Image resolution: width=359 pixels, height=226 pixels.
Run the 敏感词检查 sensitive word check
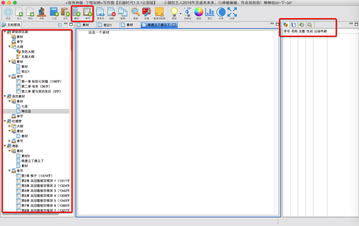point(160,13)
